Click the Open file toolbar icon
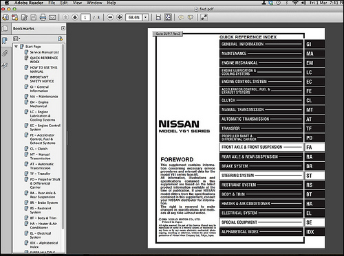 [6, 17]
